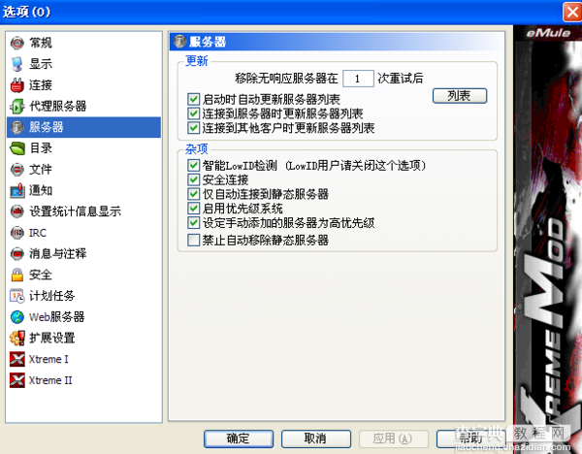
Task: Select the 消息与注释 list entry
Action: pyautogui.click(x=83, y=254)
